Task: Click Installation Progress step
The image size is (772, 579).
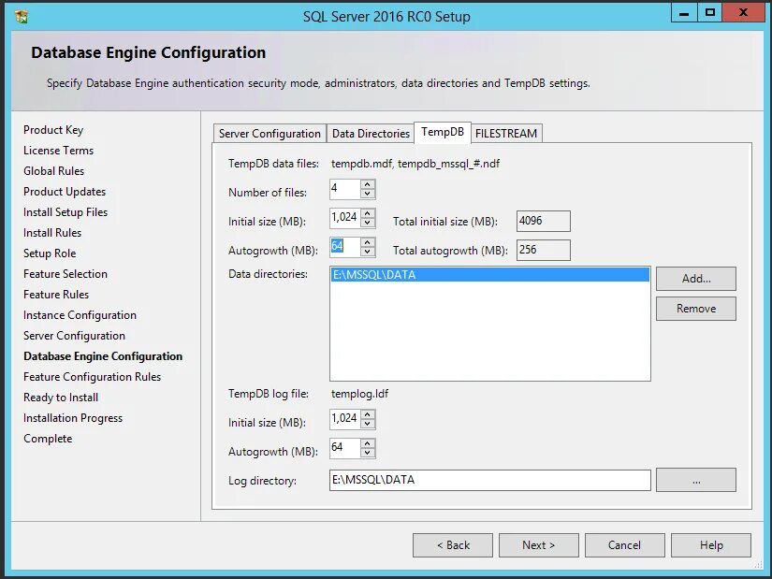Action: [x=73, y=418]
